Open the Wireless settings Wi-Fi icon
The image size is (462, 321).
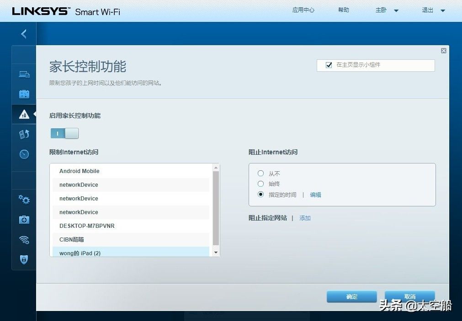(24, 240)
